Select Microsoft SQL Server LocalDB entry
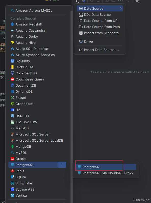This screenshot has width=151, height=203. point(37,140)
